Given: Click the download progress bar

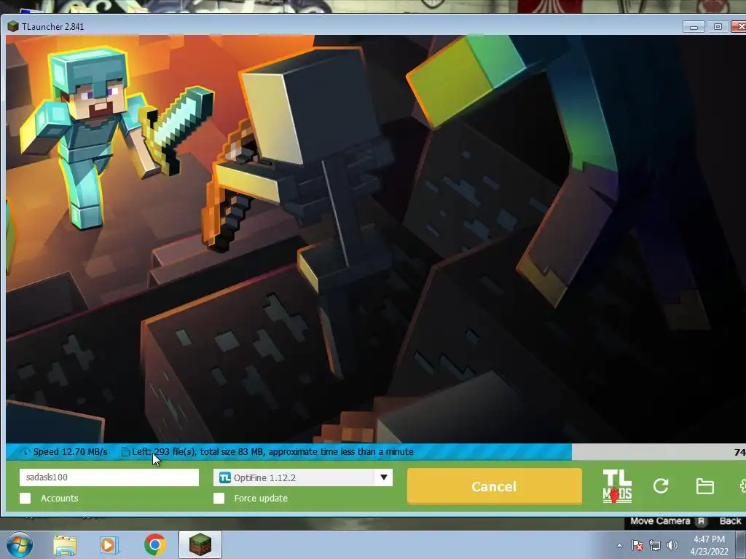Looking at the screenshot, I should 376,452.
